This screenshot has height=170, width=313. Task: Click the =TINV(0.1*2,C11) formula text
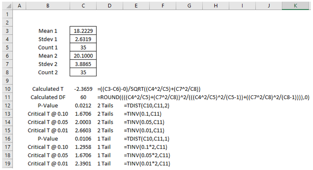click(145, 147)
